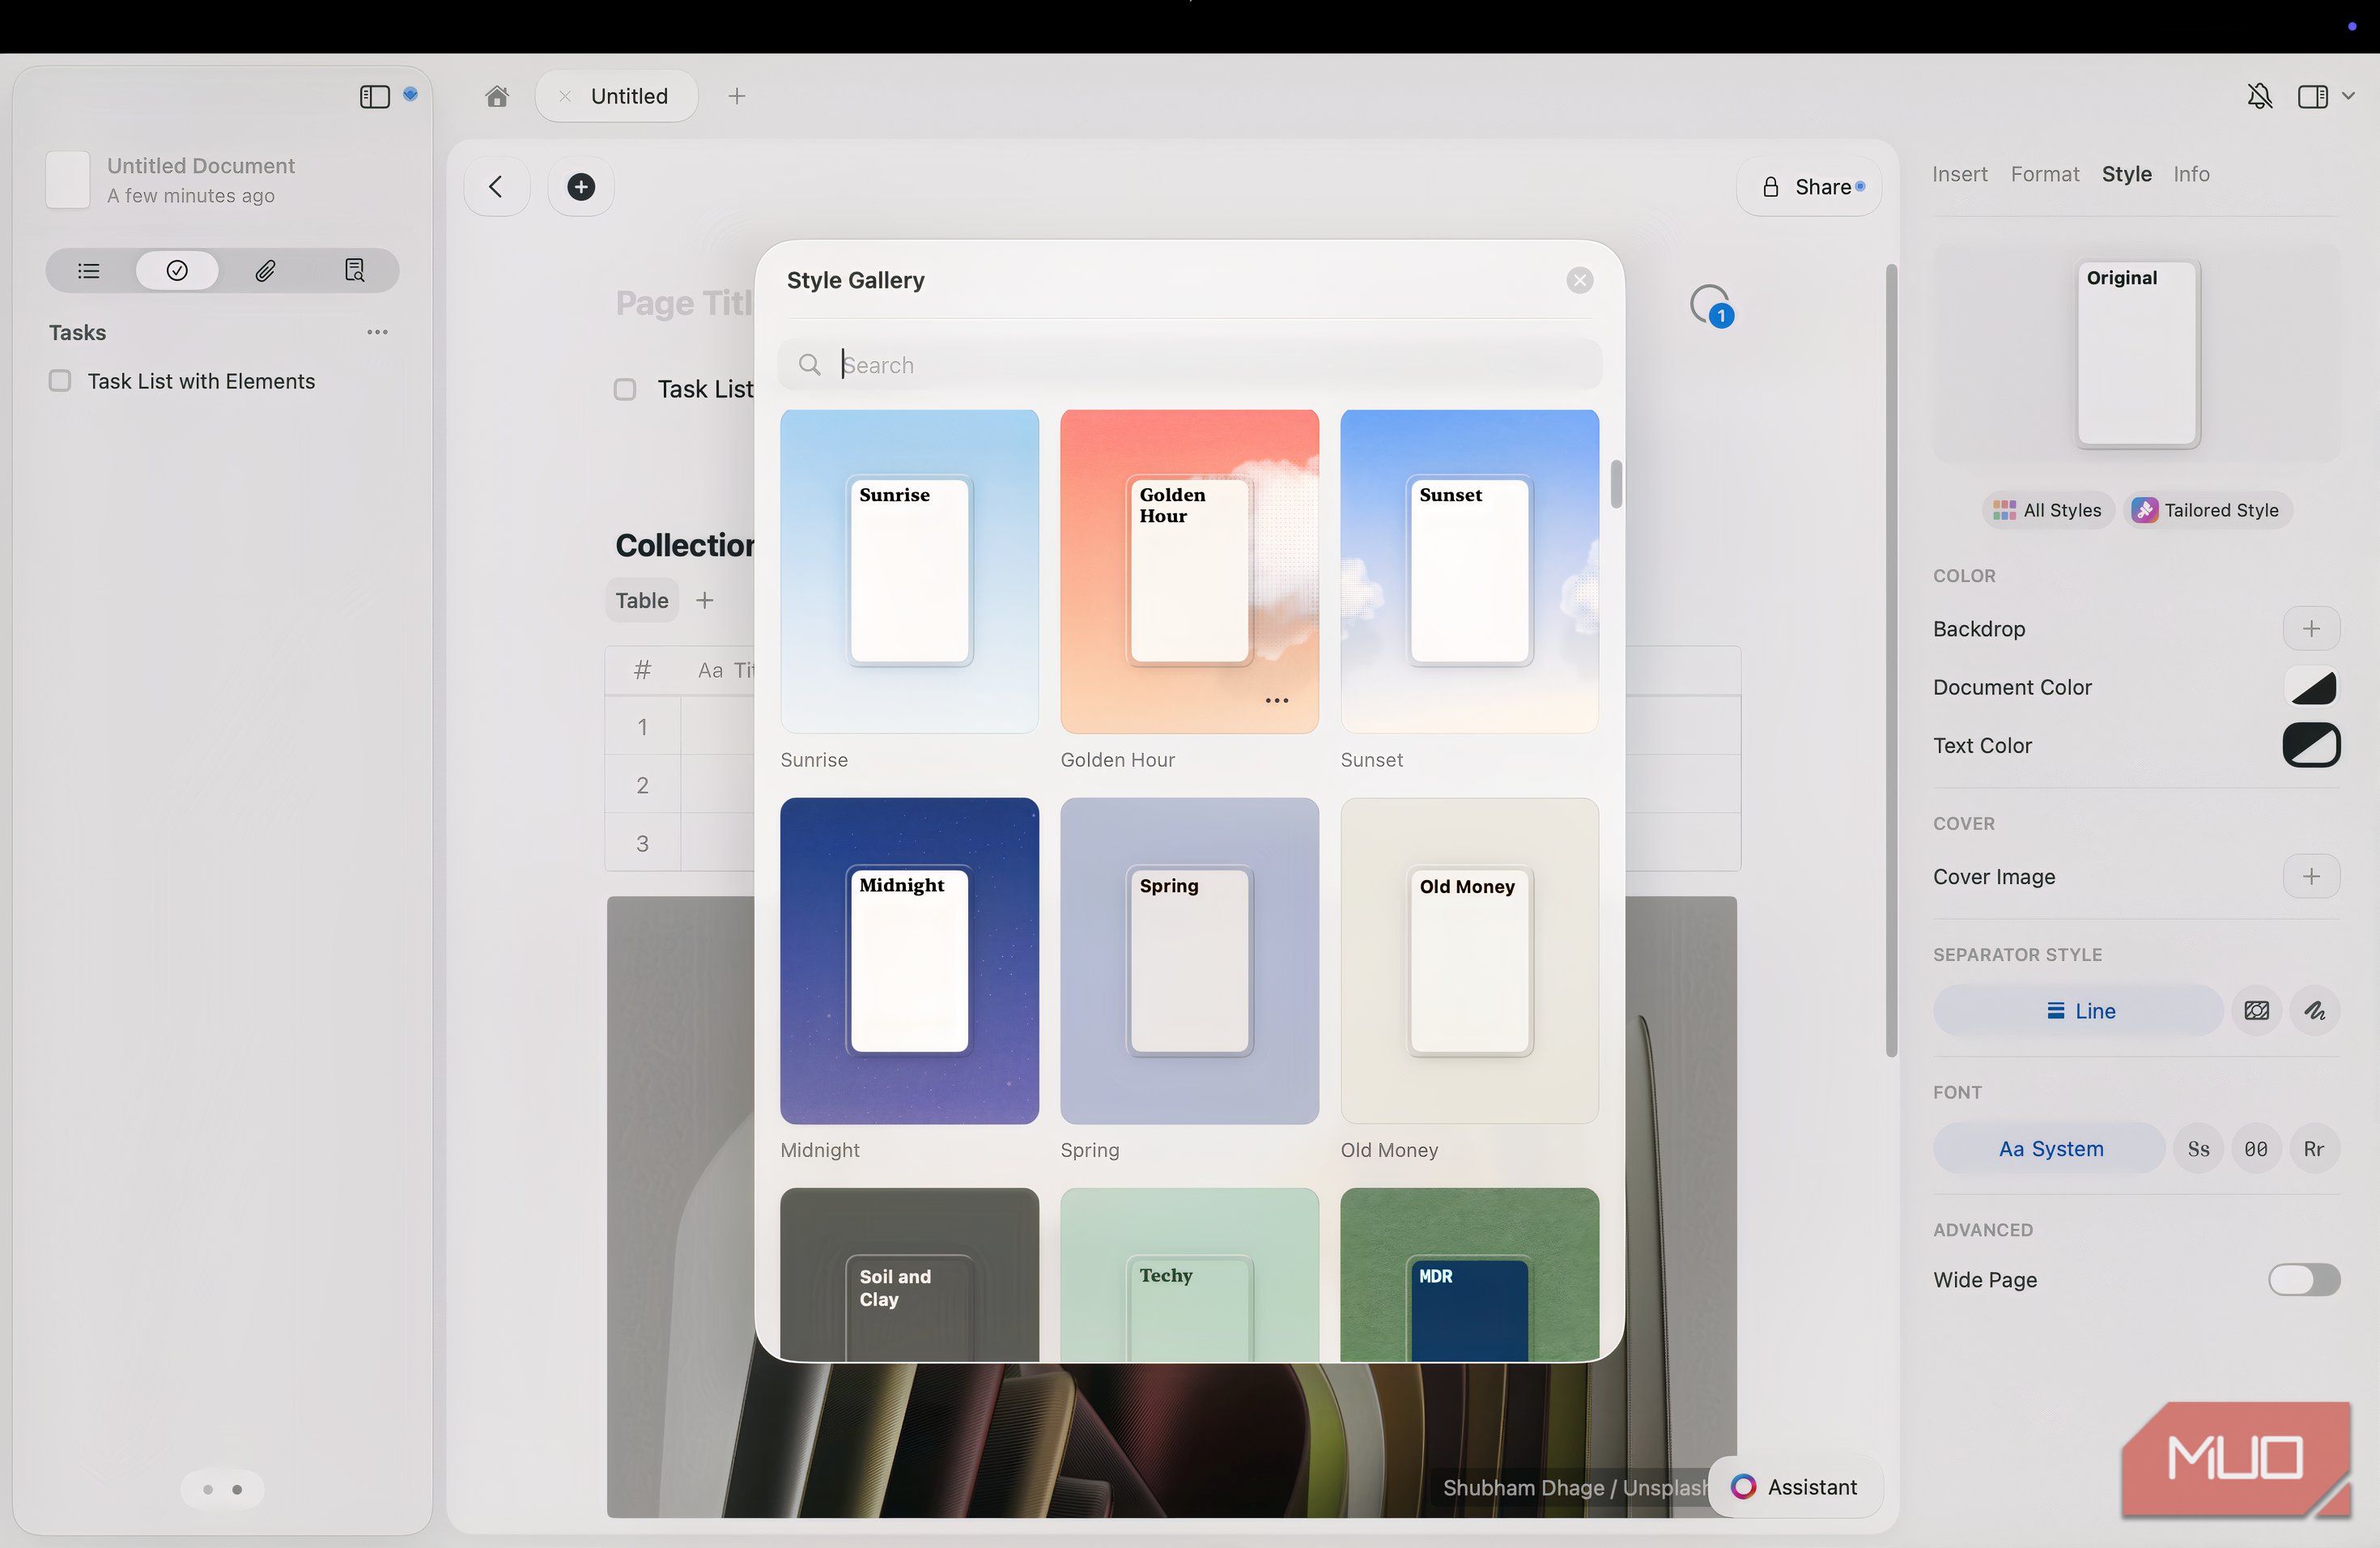Choose the Soil and Clay style thumbnail
Screen dimensions: 2380x1548
909,1274
